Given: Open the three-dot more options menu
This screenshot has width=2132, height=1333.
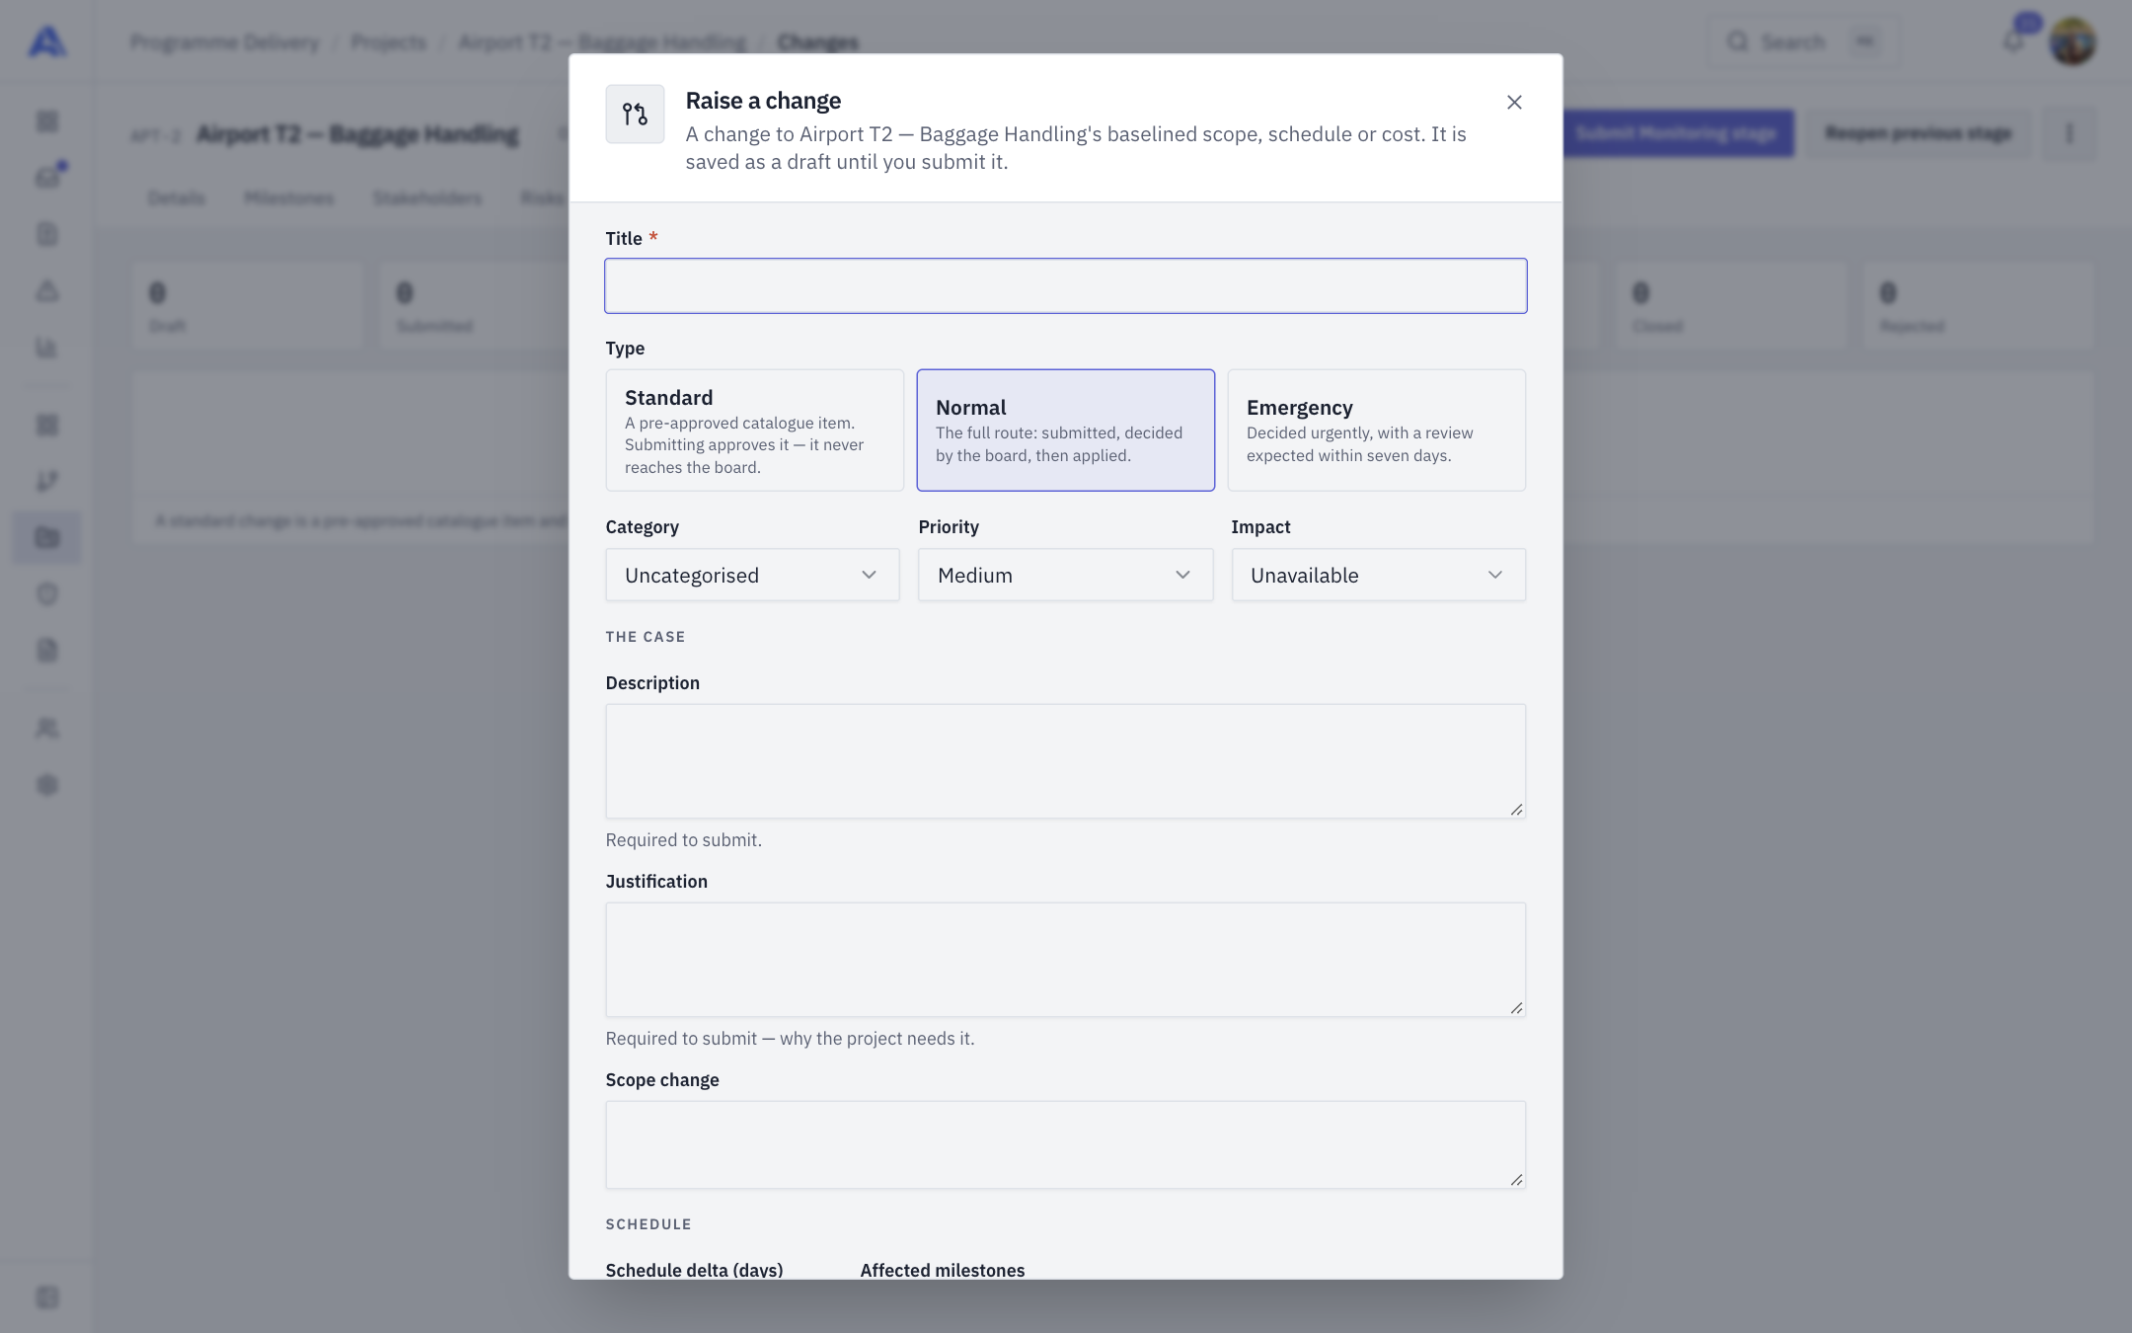Looking at the screenshot, I should click(2070, 133).
